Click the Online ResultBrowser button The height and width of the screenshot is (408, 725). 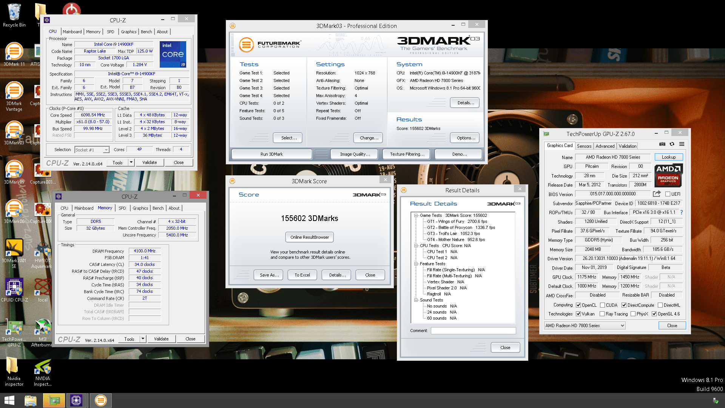[309, 237]
